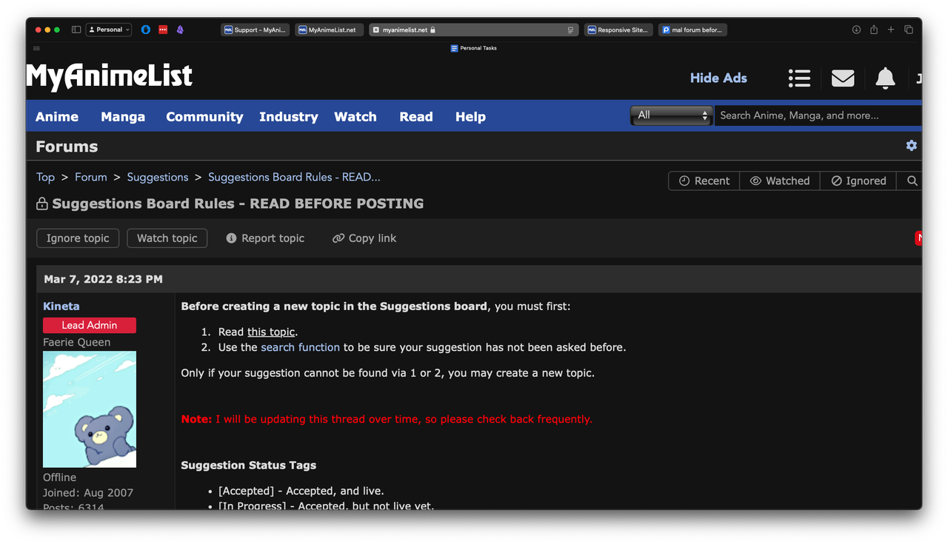Click the red extension icon in toolbar

(163, 30)
